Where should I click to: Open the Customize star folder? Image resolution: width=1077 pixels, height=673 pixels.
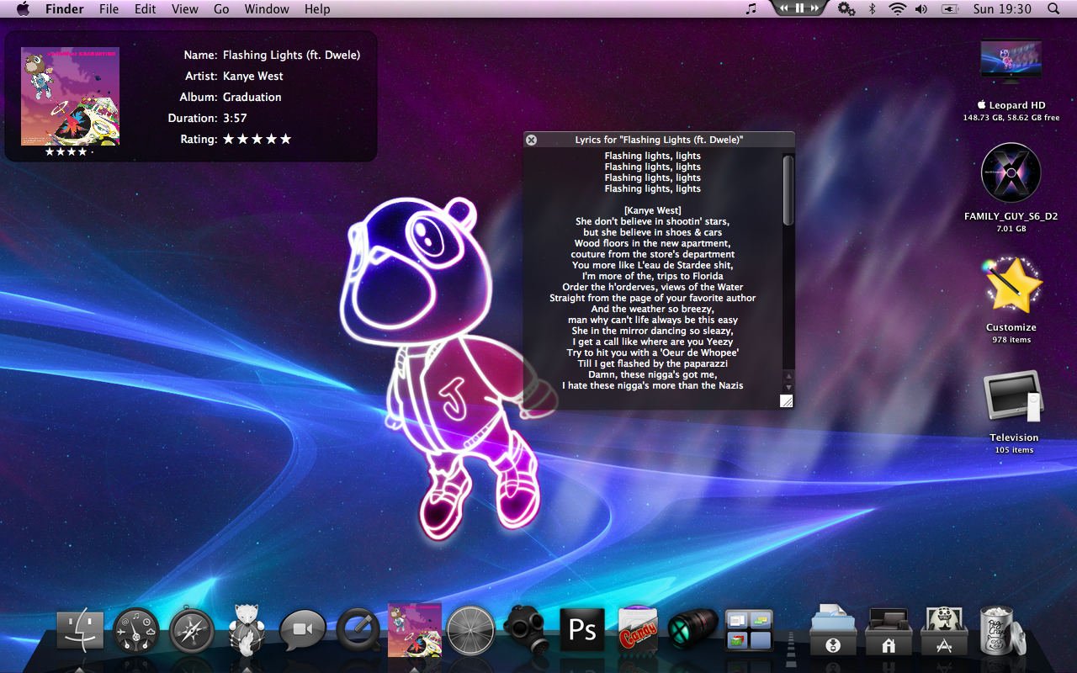1011,284
